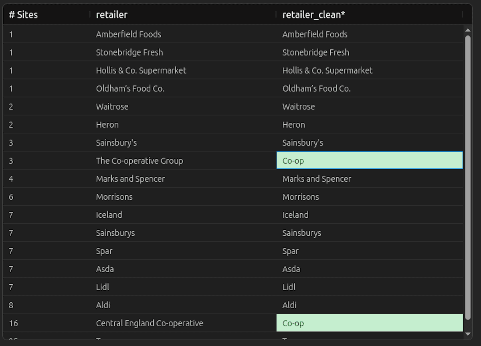Select sites count 1 in Oldham's Food Co. row
This screenshot has height=346, width=481.
coord(11,89)
